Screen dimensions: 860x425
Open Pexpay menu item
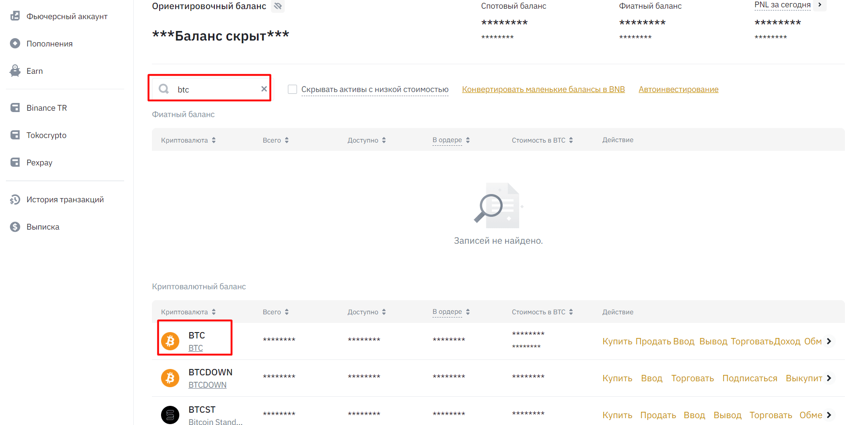(x=39, y=163)
